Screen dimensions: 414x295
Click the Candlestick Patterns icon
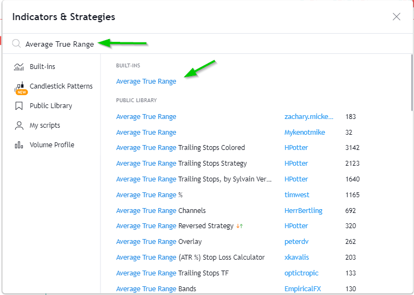point(20,87)
